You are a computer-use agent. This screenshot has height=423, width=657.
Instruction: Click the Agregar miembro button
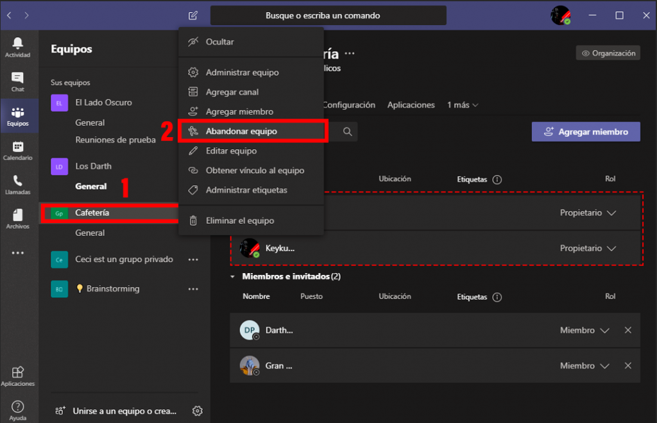(585, 131)
